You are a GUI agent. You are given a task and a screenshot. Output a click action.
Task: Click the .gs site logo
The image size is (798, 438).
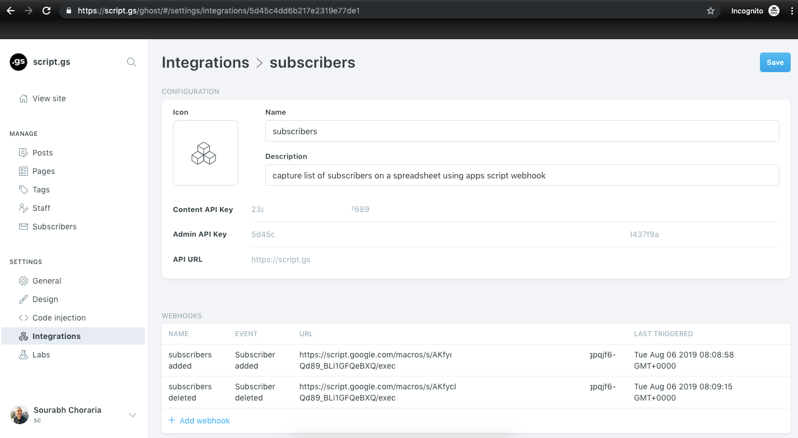[x=18, y=62]
